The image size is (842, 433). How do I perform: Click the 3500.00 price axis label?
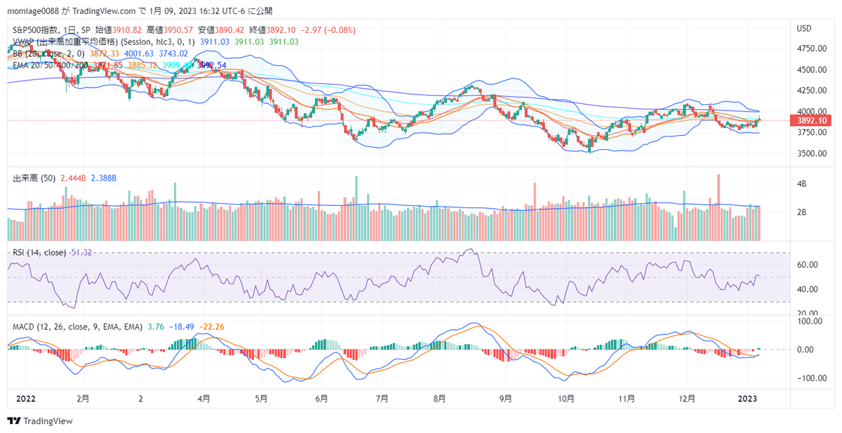(x=812, y=153)
